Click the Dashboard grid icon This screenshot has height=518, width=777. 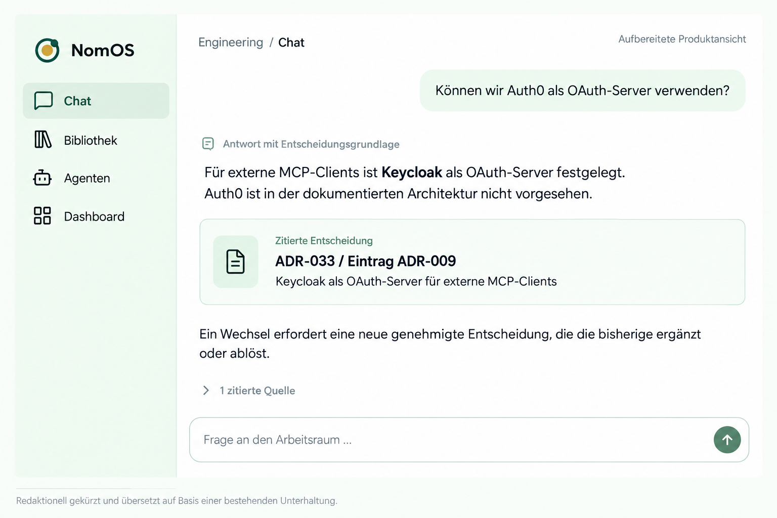(x=42, y=216)
